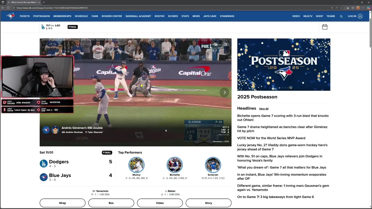Click the LOG IN link

tap(352, 16)
